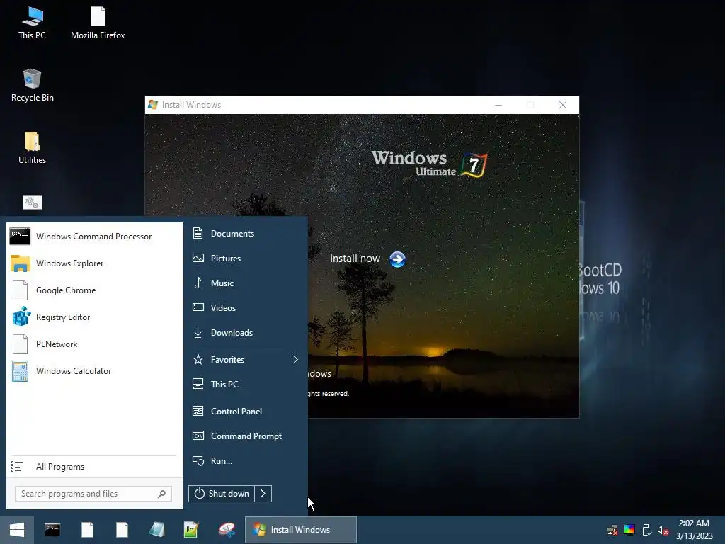
Task: Expand the Favorites submenu arrow
Action: 295,359
